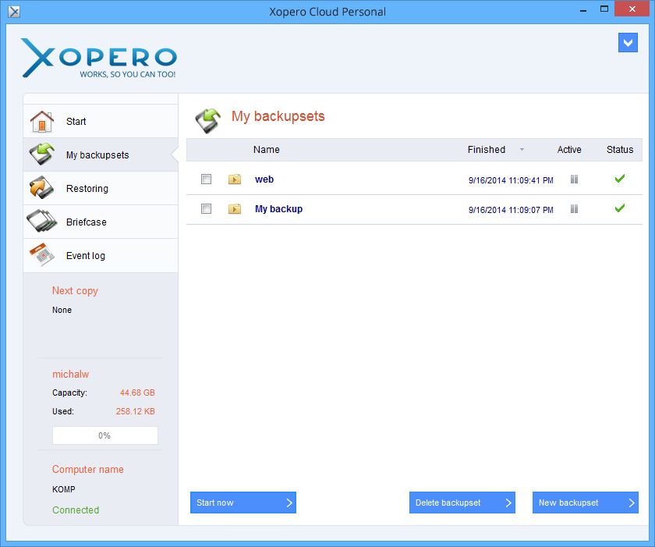The image size is (655, 547).
Task: Click the 0% storage usage bar
Action: point(104,435)
